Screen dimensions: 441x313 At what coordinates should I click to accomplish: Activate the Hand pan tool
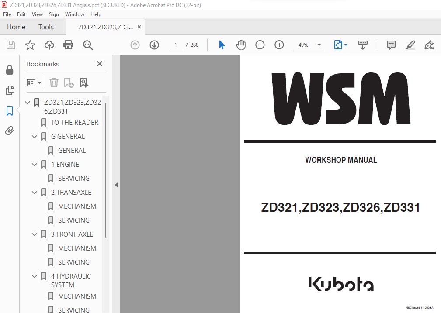[241, 45]
